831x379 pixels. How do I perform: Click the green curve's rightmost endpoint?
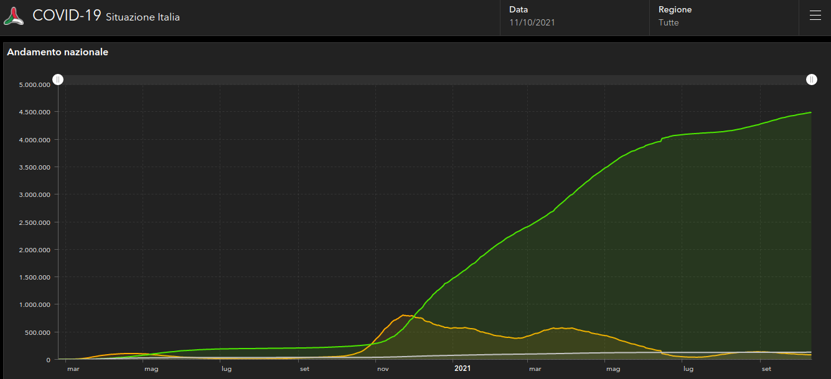(811, 112)
